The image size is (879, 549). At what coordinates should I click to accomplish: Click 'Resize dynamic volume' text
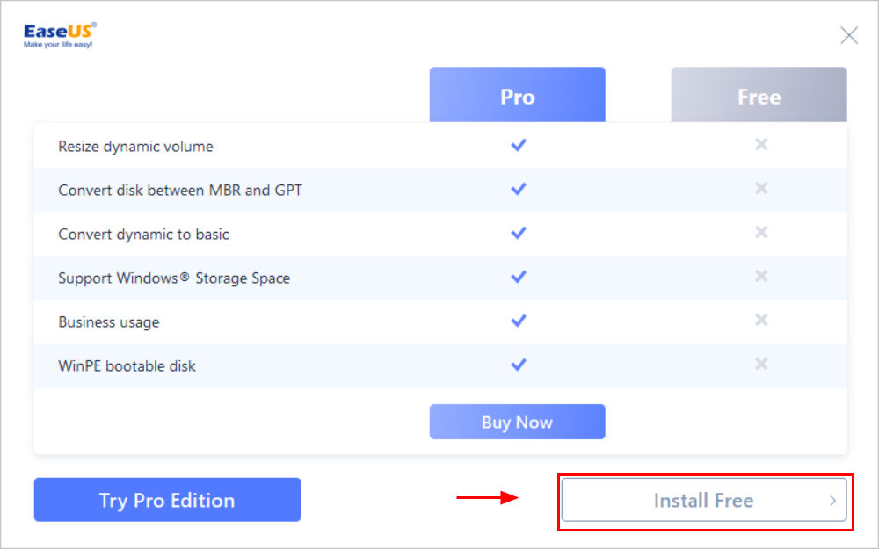(135, 147)
